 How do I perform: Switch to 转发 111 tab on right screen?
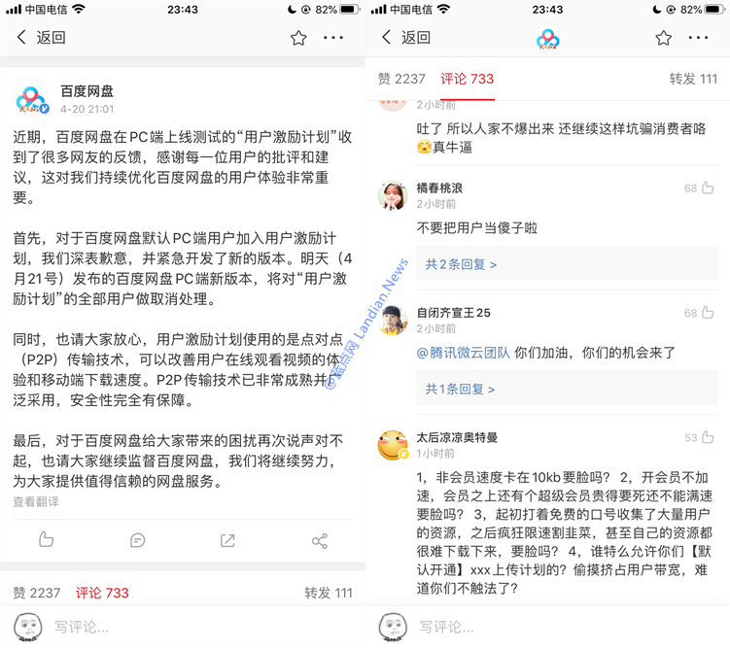[693, 79]
